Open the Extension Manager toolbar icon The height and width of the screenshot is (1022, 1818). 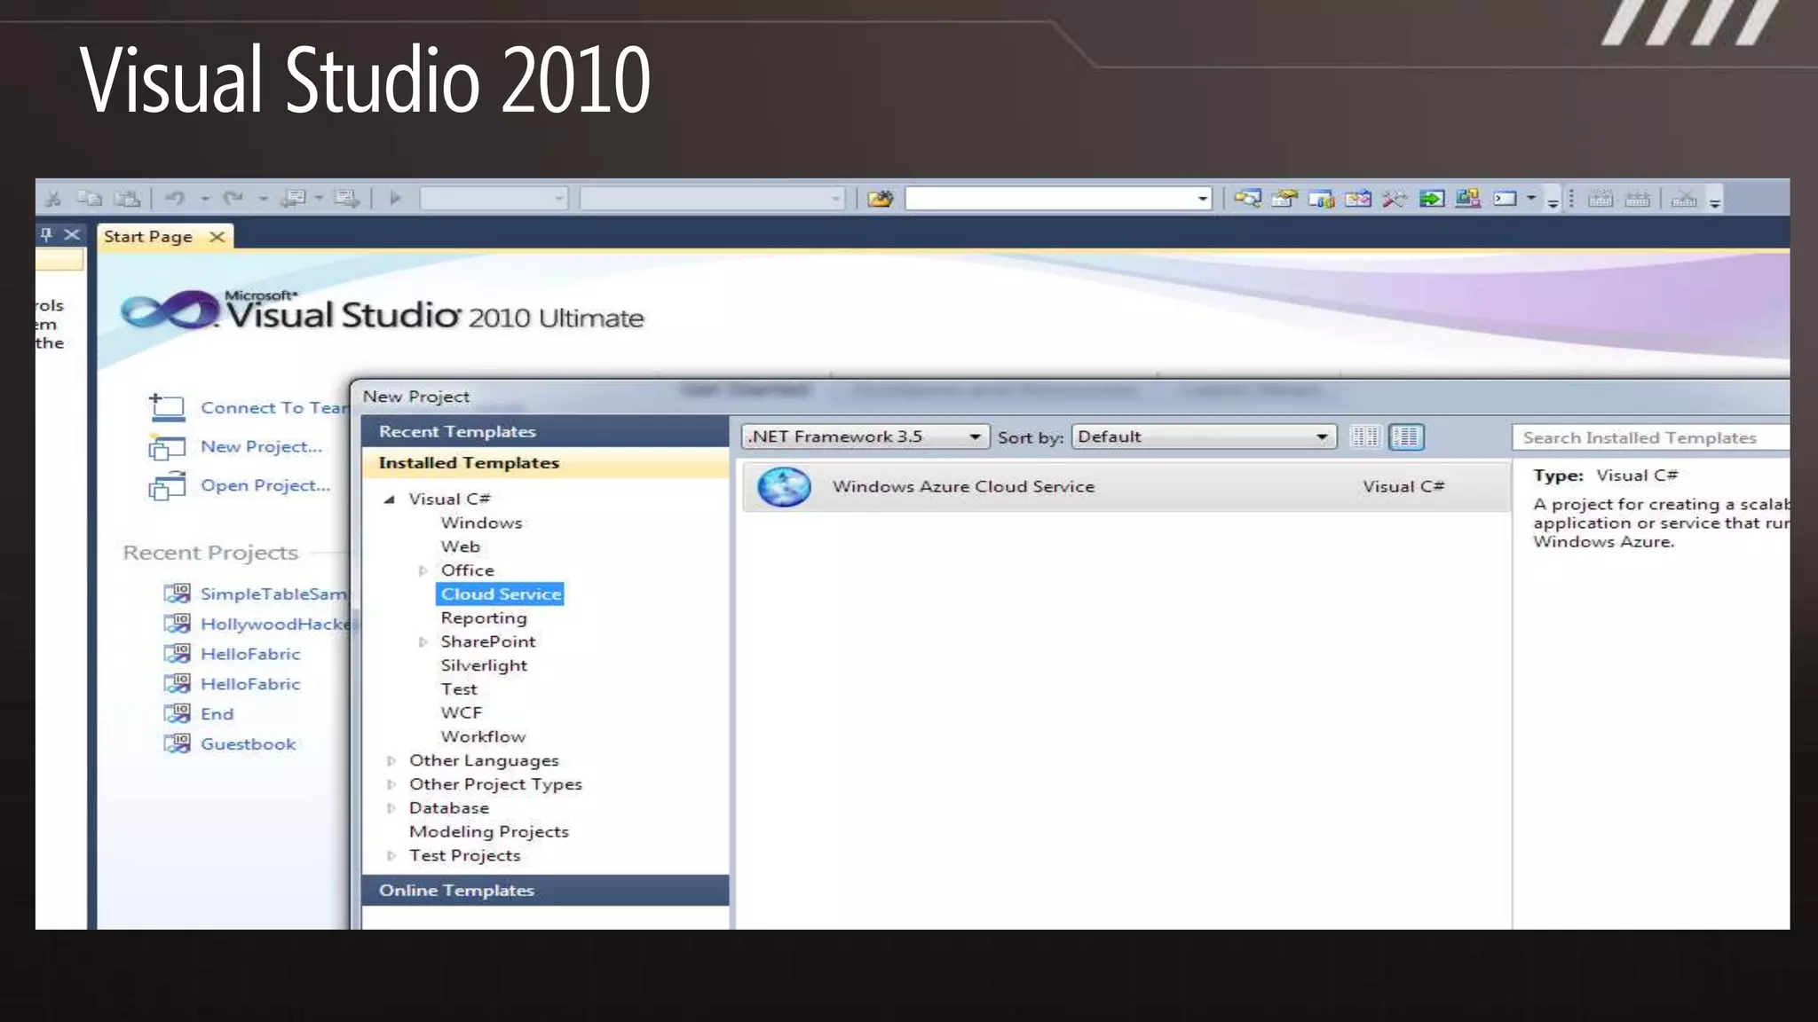point(1468,199)
